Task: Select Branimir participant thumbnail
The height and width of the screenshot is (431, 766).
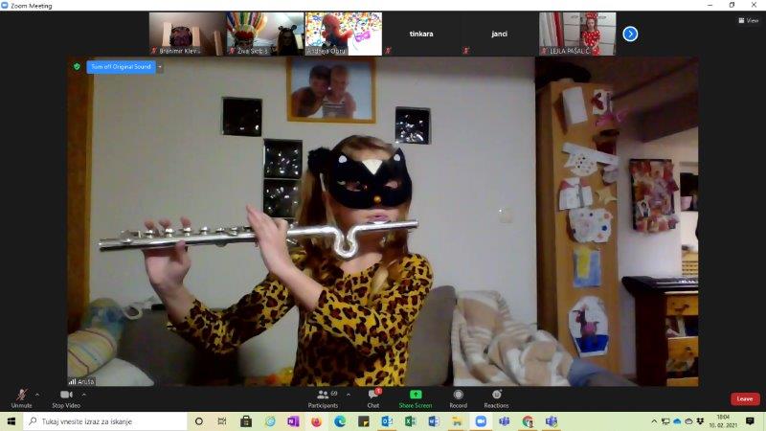Action: tap(187, 34)
